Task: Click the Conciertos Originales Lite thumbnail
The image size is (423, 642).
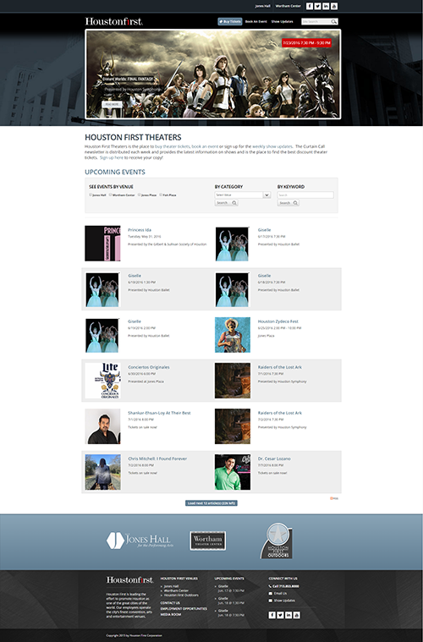Action: click(x=102, y=381)
